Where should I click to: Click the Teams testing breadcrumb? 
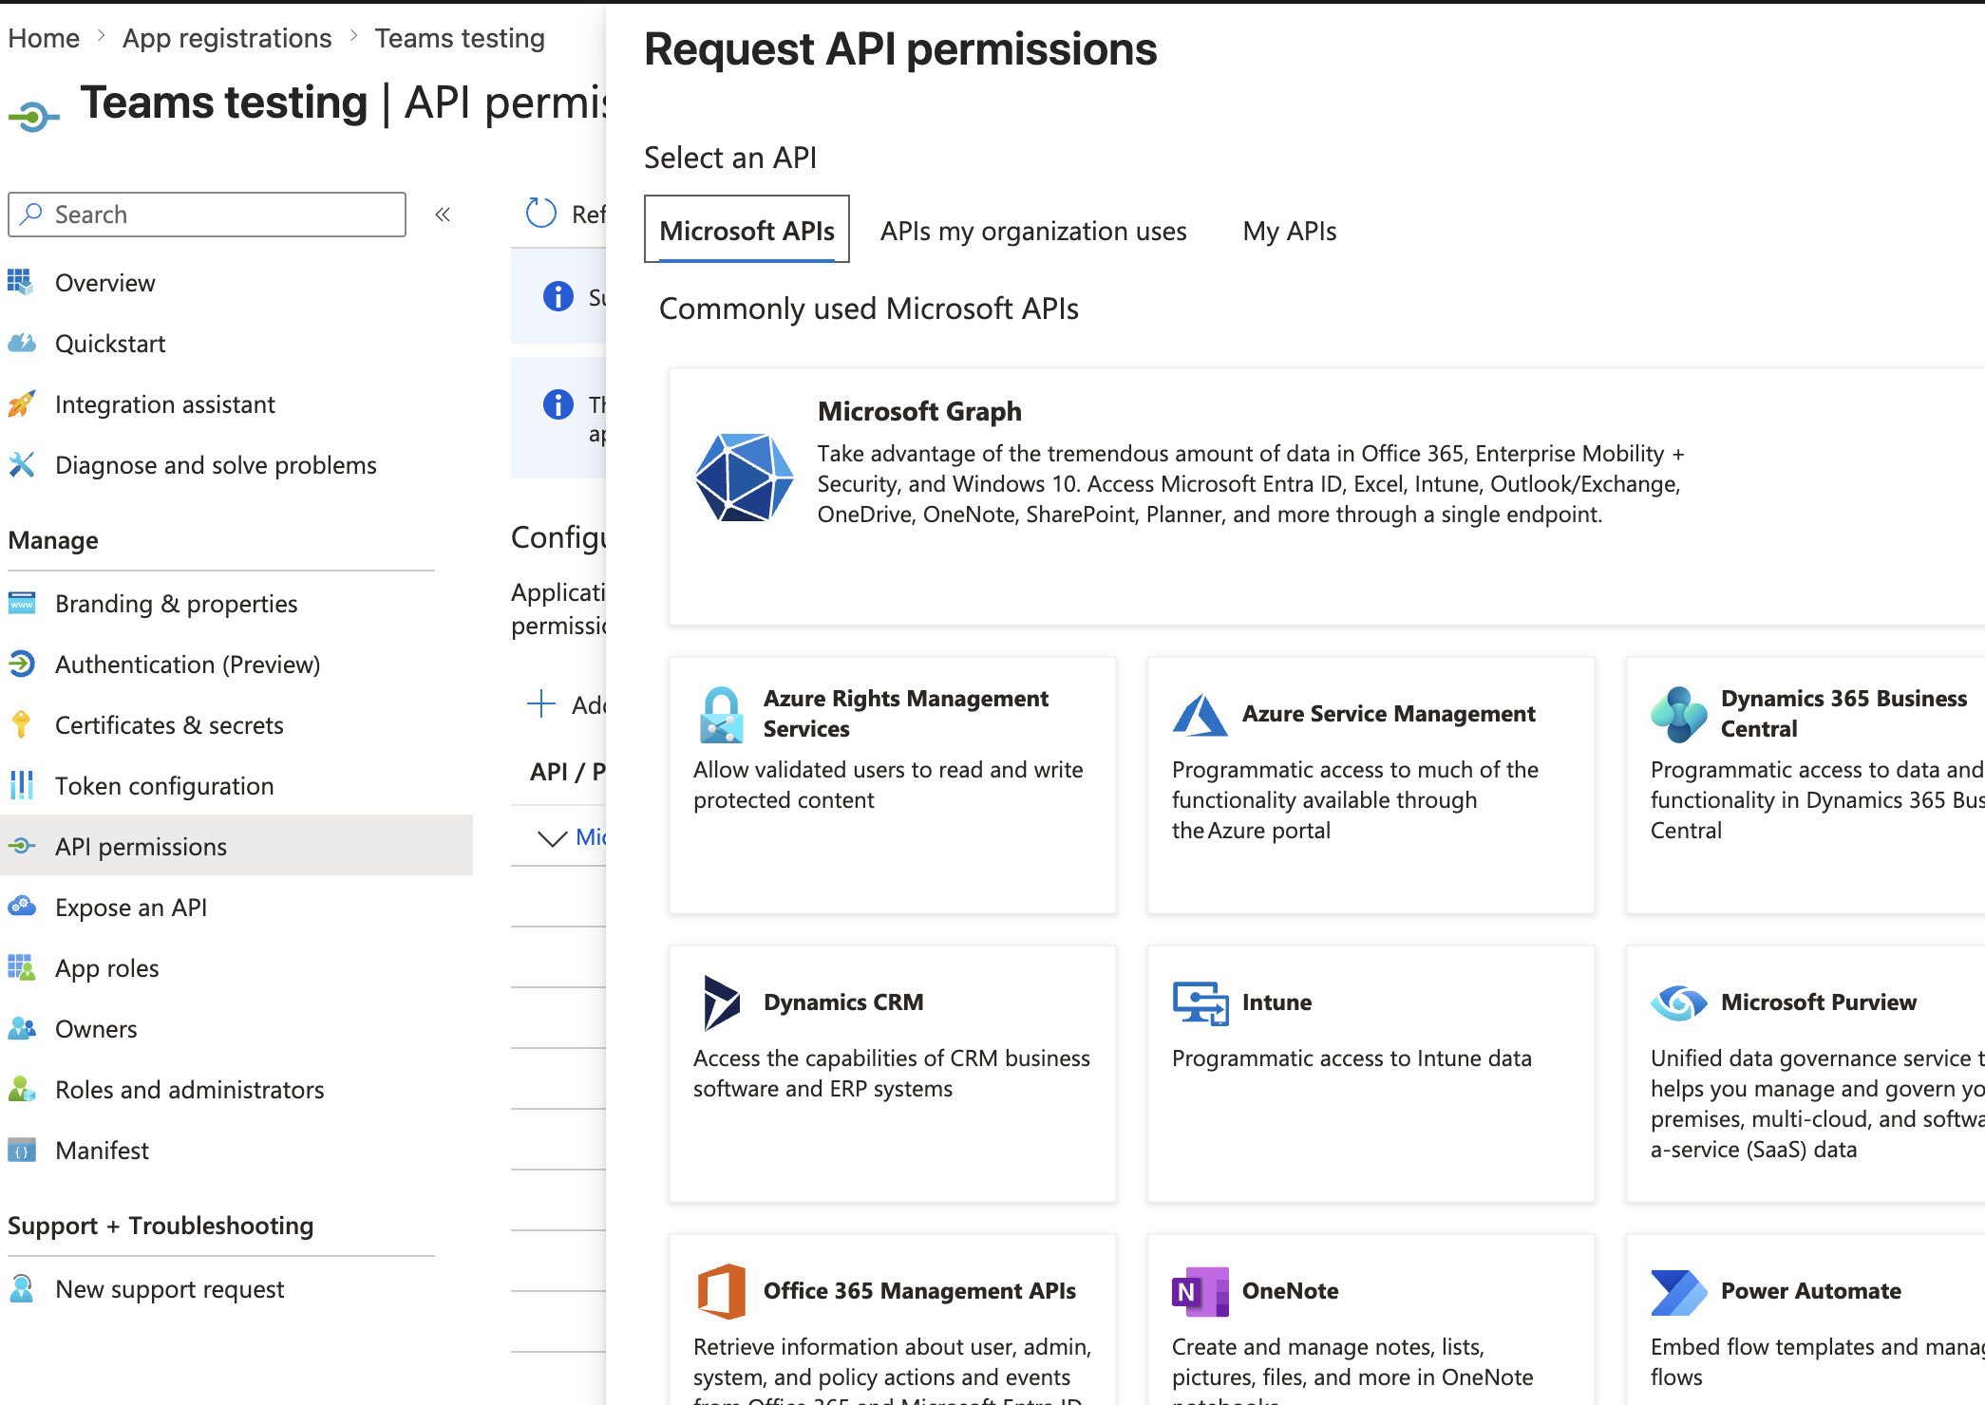click(x=460, y=38)
